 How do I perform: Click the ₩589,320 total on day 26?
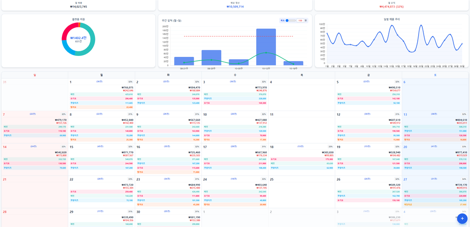coord(395,185)
